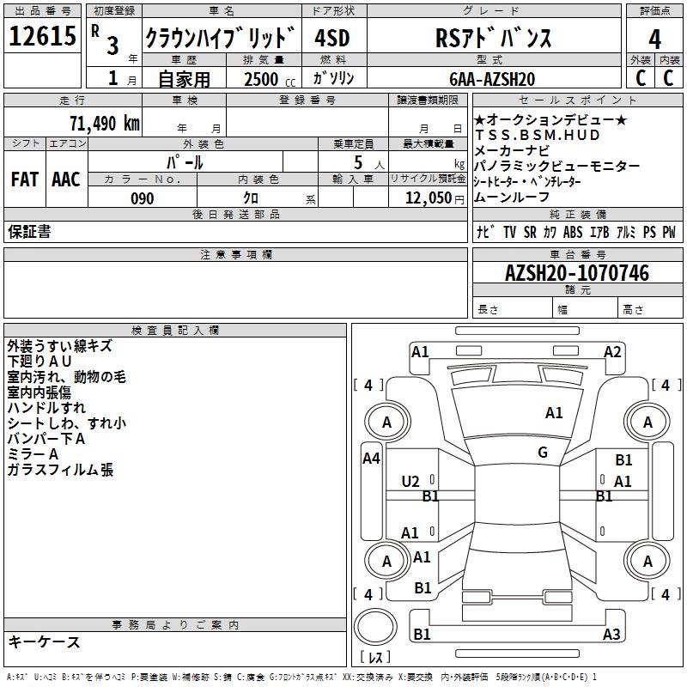
Task: Click the 検査員記入欄 header
Action: tap(175, 331)
